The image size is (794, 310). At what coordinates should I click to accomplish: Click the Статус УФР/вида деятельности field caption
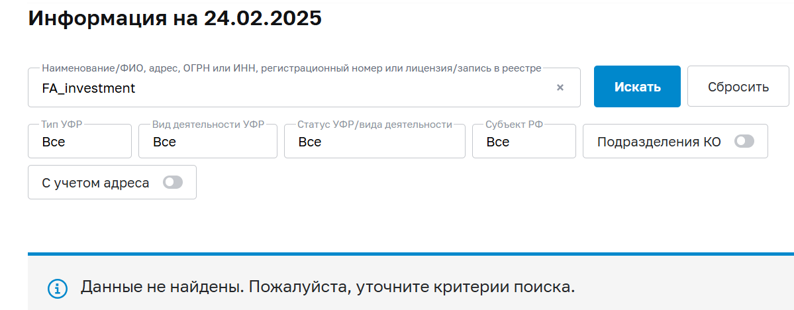coord(374,124)
